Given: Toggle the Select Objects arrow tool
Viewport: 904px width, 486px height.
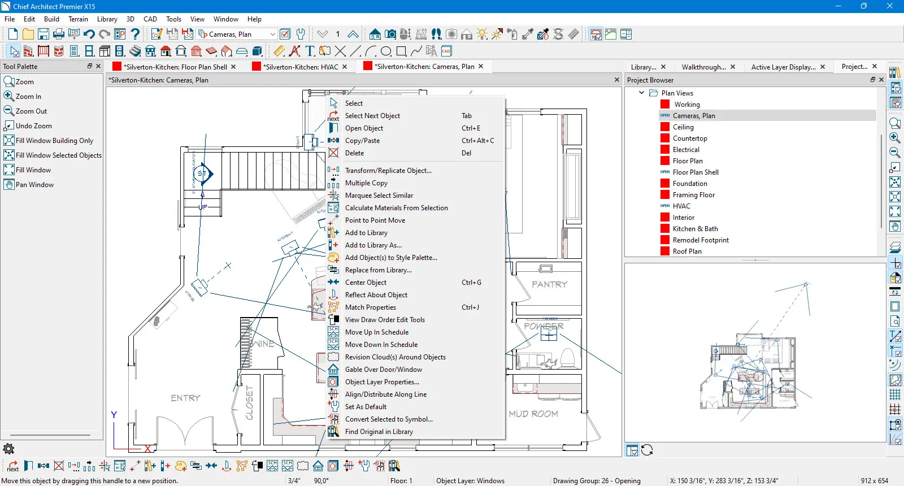Looking at the screenshot, I should (x=14, y=51).
